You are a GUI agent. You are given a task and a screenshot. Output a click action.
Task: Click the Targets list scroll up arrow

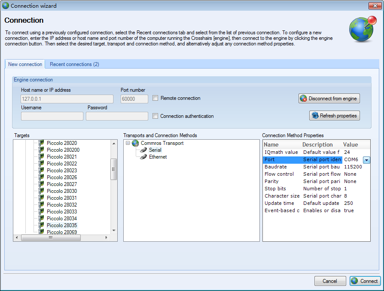pos(114,144)
